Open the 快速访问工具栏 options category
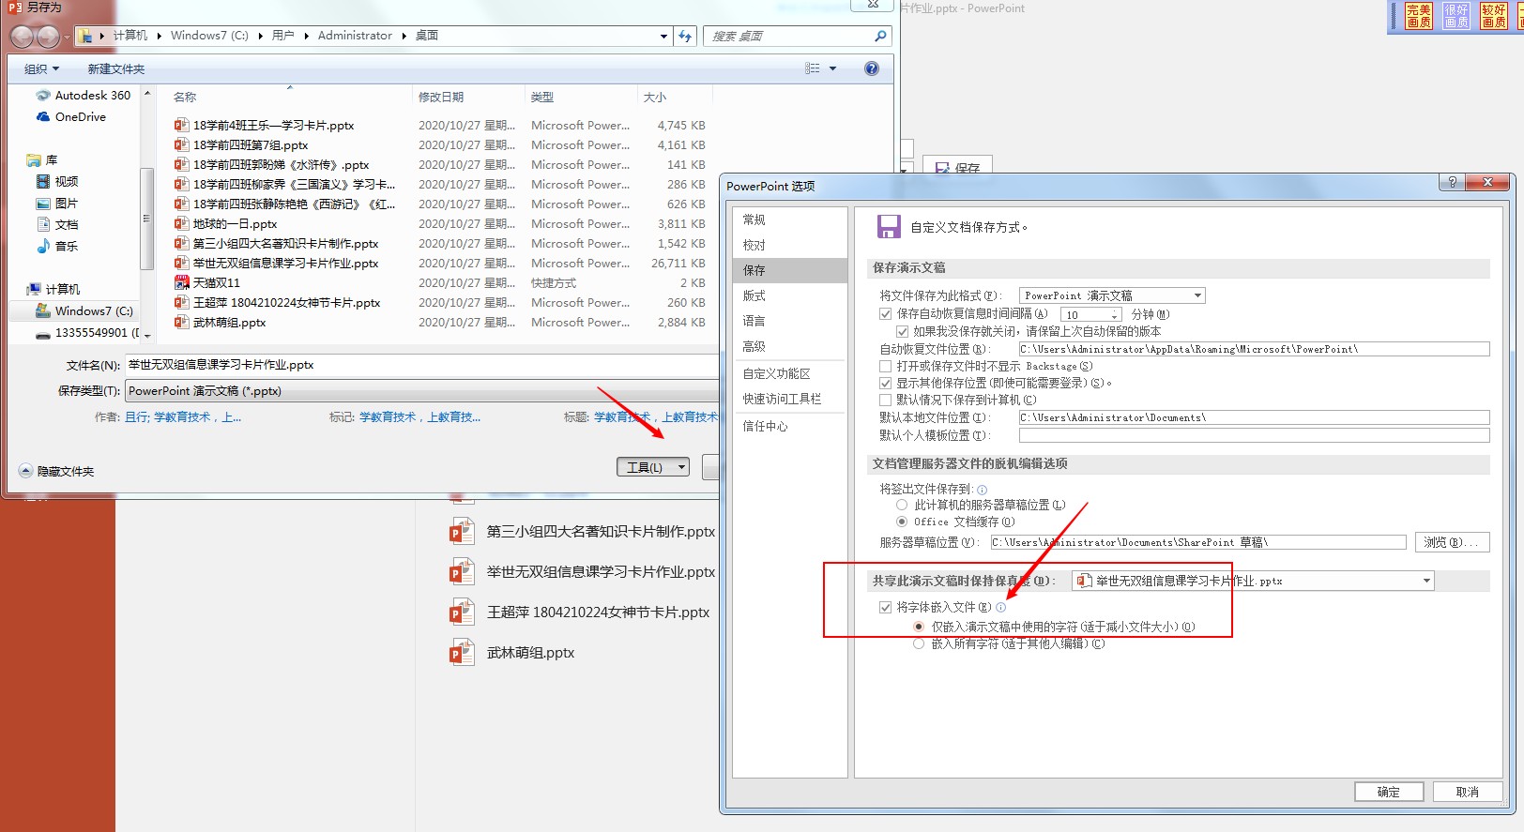This screenshot has height=832, width=1524. [x=789, y=399]
